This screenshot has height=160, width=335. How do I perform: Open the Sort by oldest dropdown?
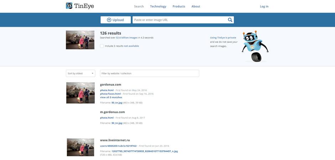[x=81, y=73]
